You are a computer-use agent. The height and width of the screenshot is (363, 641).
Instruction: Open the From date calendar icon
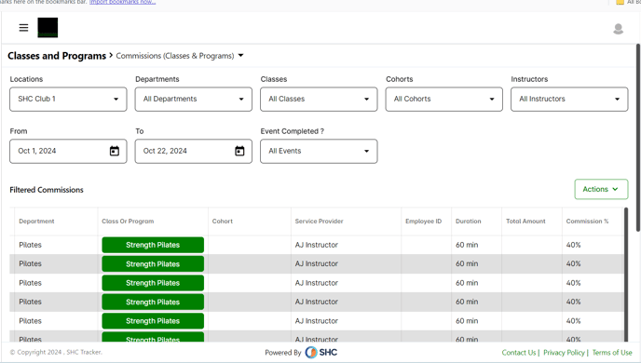coord(115,151)
